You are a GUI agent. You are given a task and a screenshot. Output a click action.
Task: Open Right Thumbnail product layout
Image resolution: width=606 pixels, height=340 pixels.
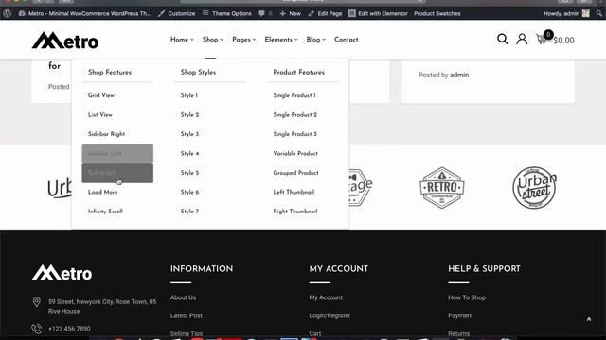tap(295, 211)
